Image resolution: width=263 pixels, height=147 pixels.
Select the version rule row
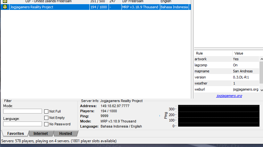[x=227, y=77]
